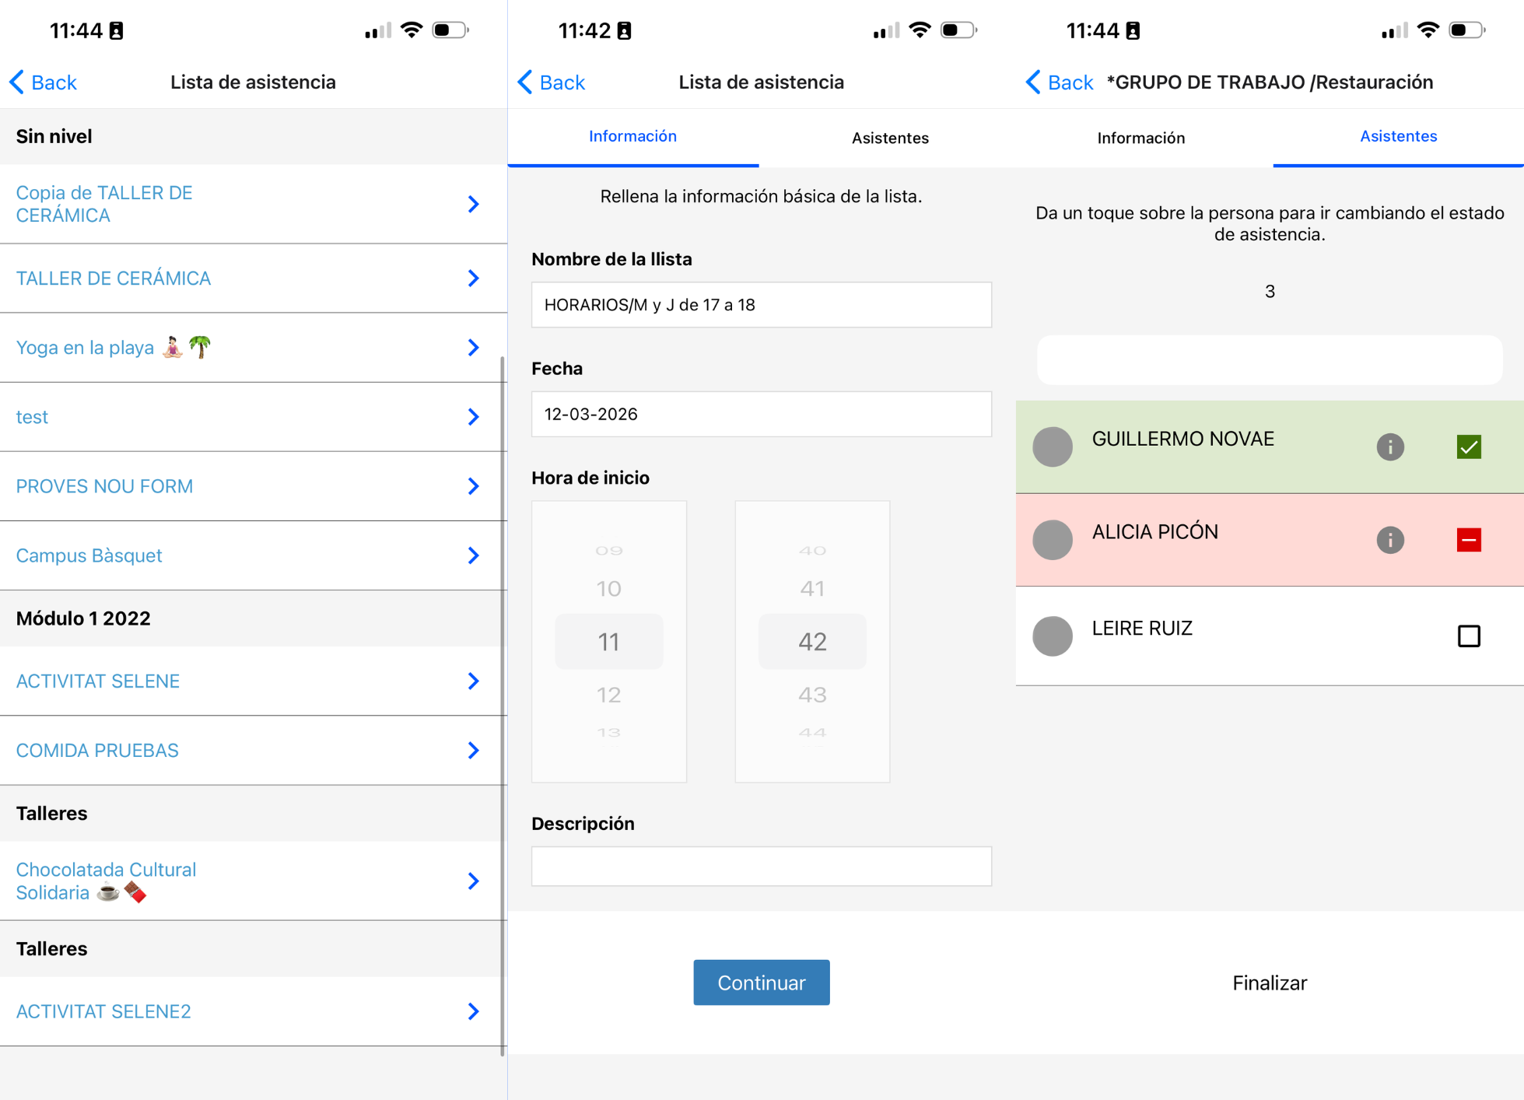Switch to Información tab on right screen
Image resolution: width=1524 pixels, height=1100 pixels.
(x=1140, y=138)
